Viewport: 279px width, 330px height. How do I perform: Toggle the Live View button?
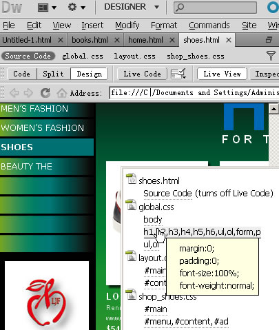coord(222,74)
